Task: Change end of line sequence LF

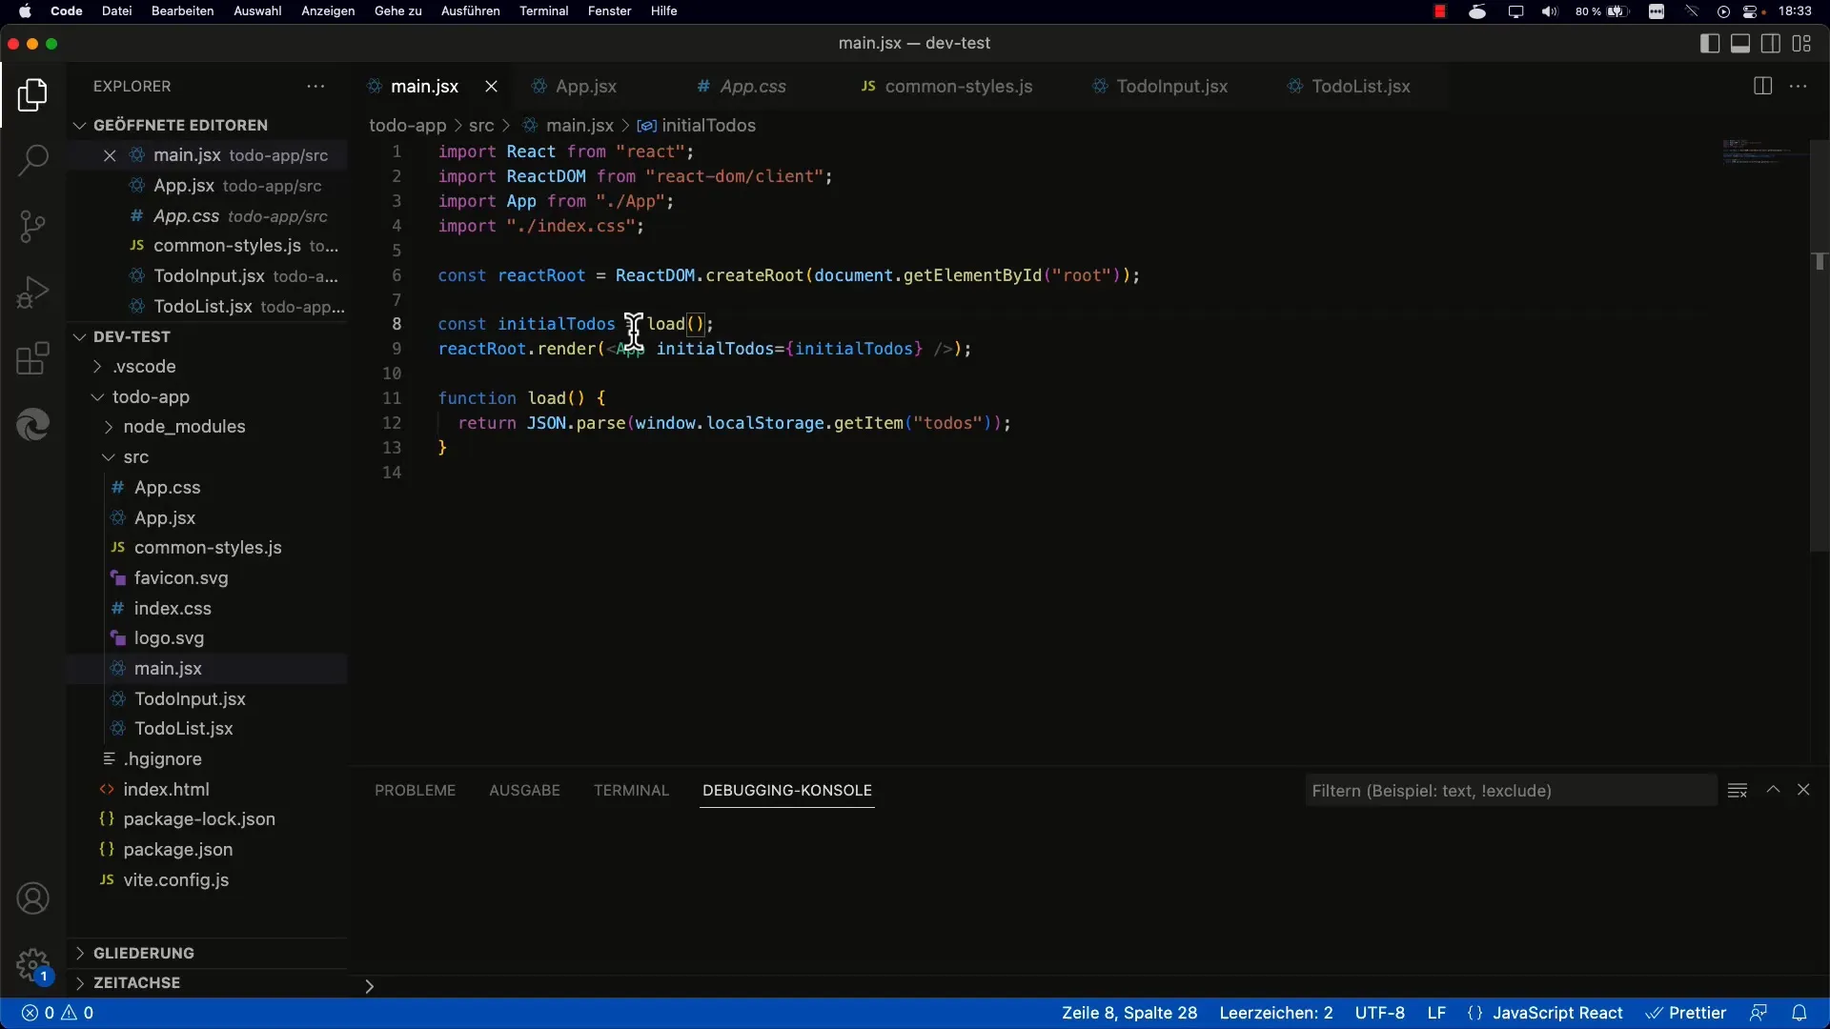Action: pyautogui.click(x=1436, y=1013)
